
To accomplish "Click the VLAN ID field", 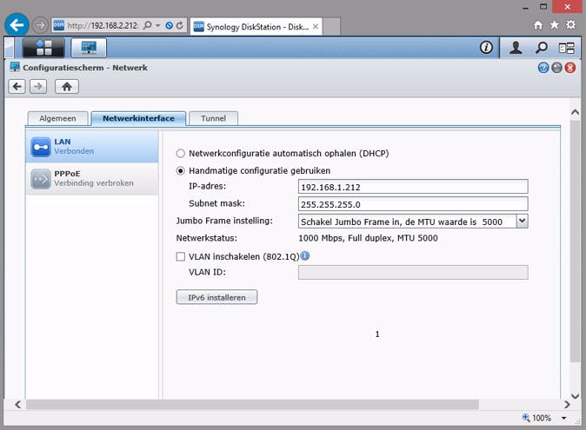I will point(413,272).
